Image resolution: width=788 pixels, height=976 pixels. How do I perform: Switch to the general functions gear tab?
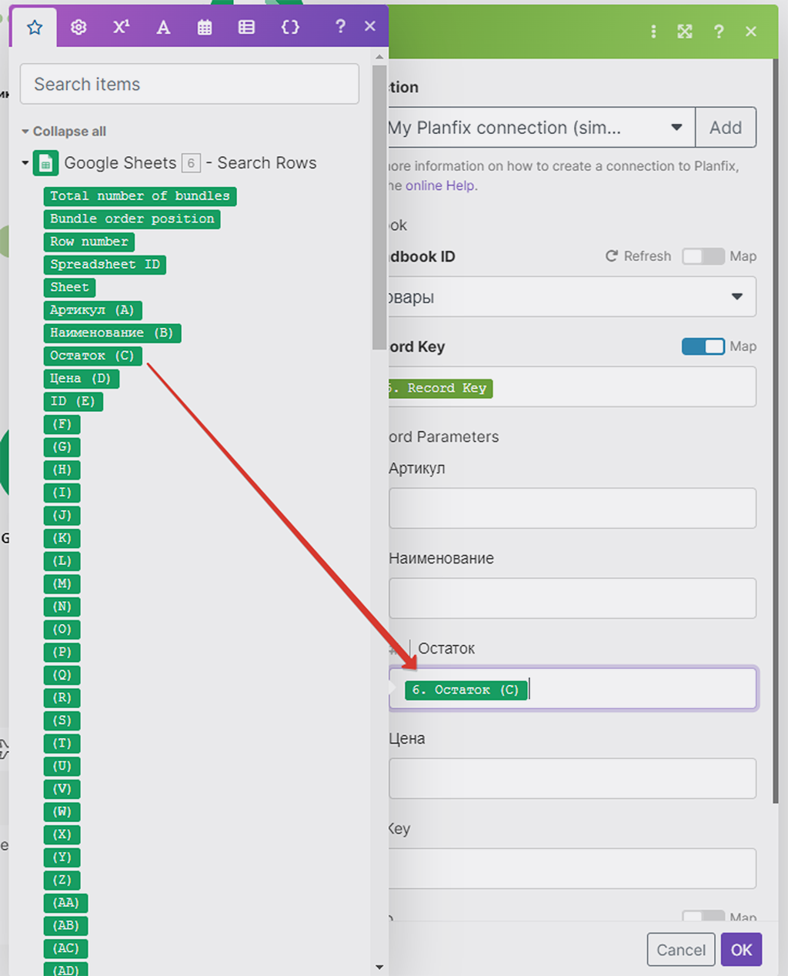tap(78, 28)
